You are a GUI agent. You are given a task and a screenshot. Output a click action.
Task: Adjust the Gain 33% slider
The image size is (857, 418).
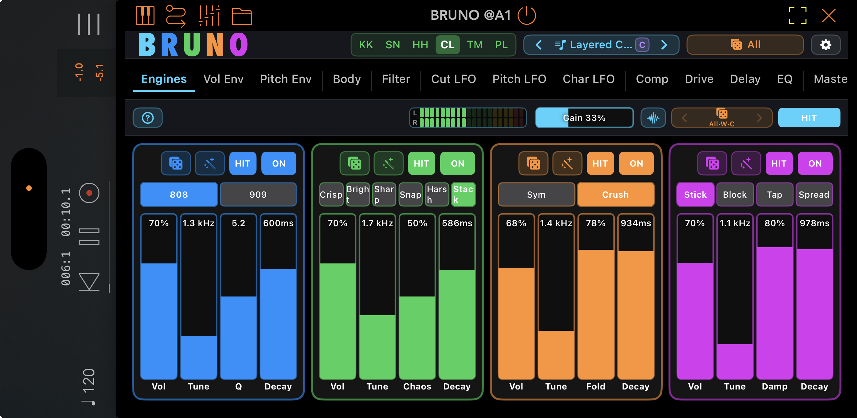(584, 118)
